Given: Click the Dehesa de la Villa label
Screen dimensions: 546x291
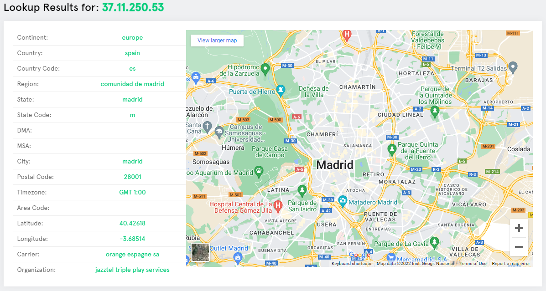Looking at the screenshot, I should click(314, 92).
